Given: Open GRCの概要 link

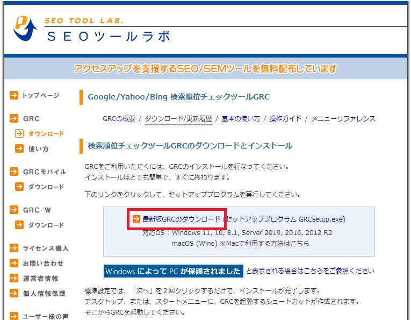Looking at the screenshot, I should click(x=119, y=119).
